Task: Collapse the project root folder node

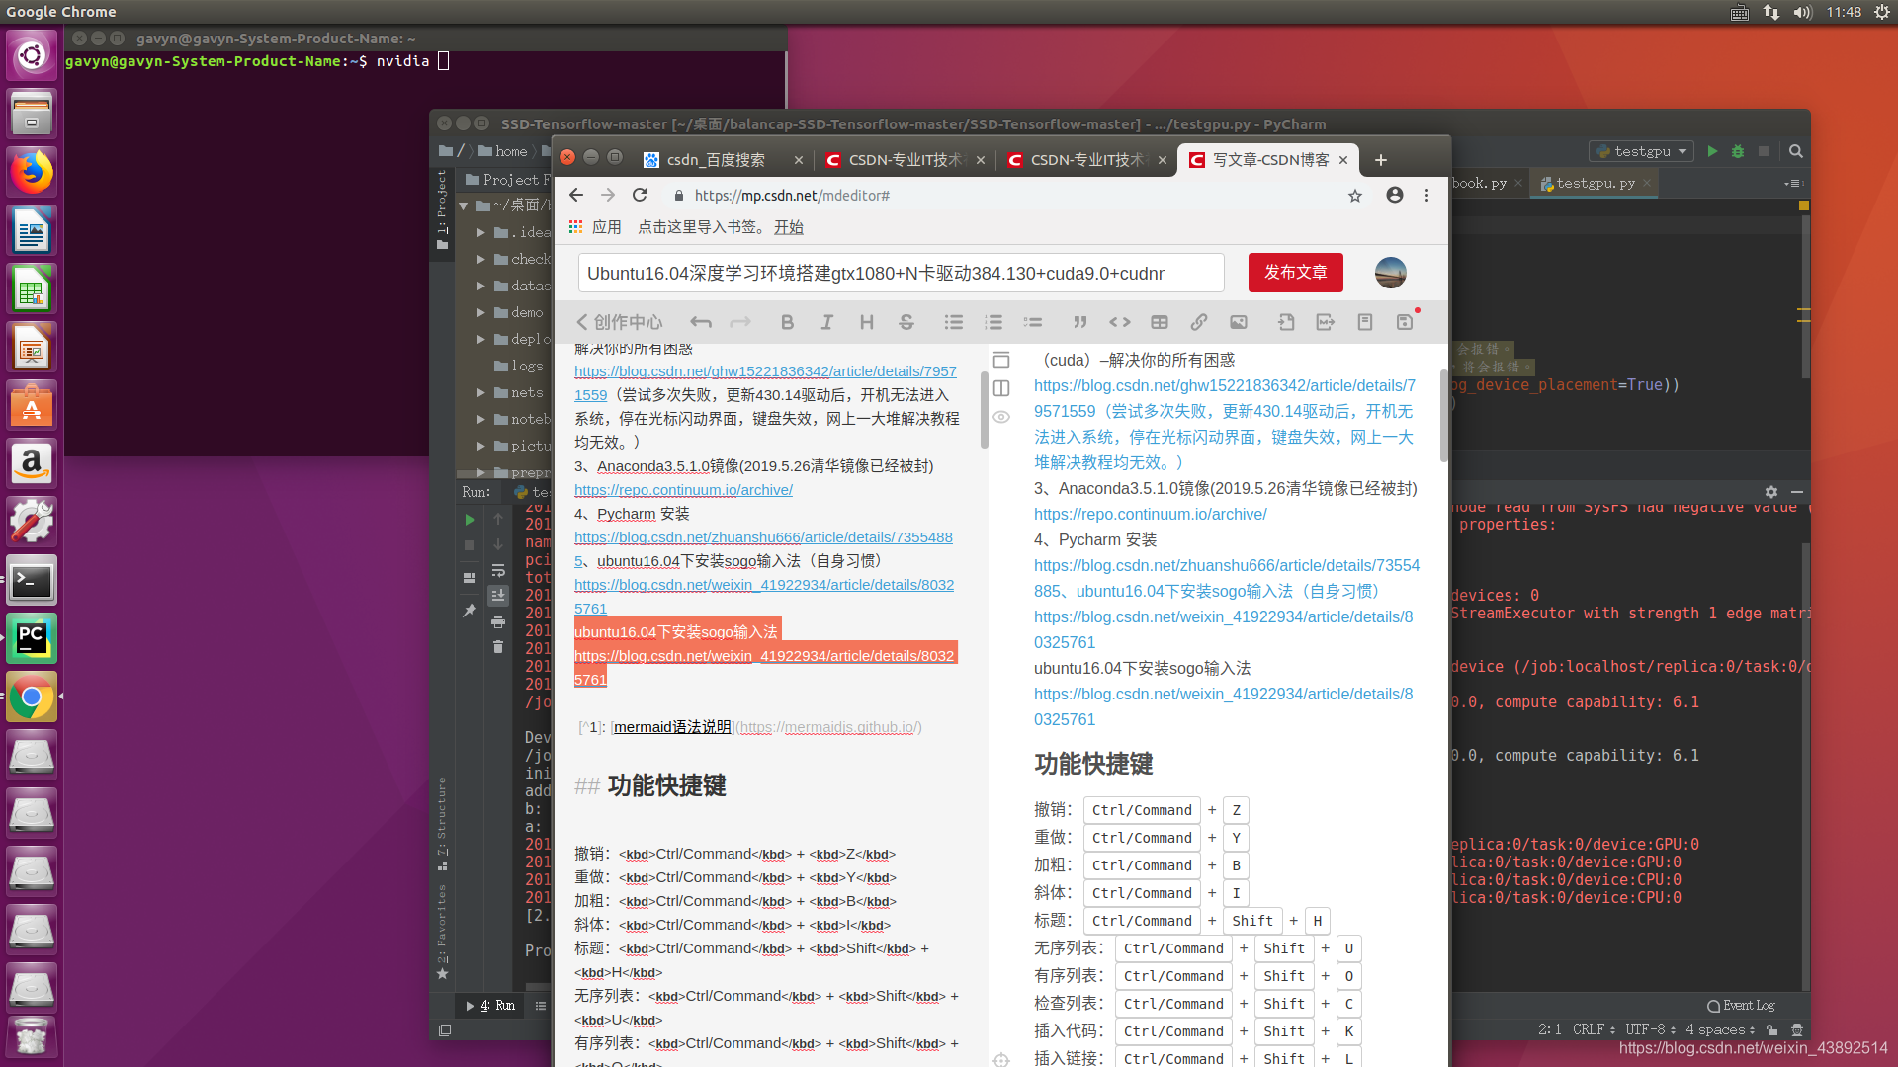Action: (x=464, y=205)
